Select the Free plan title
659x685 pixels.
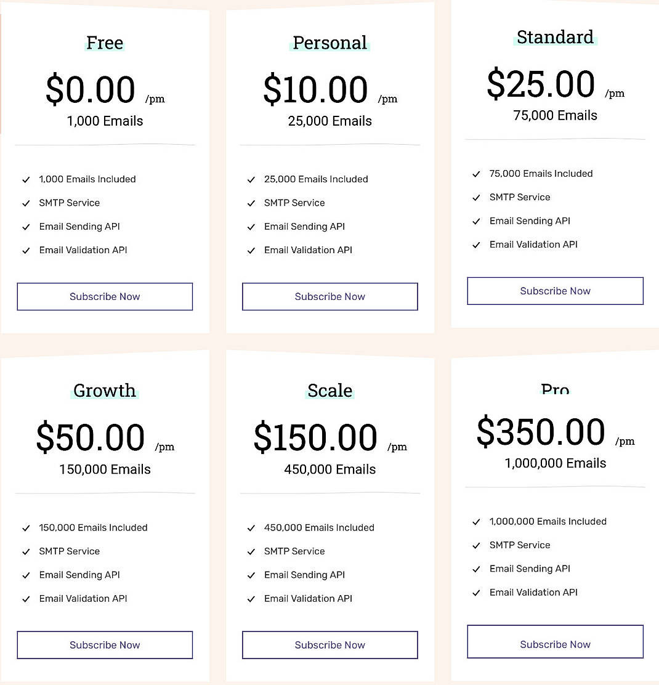(x=105, y=43)
